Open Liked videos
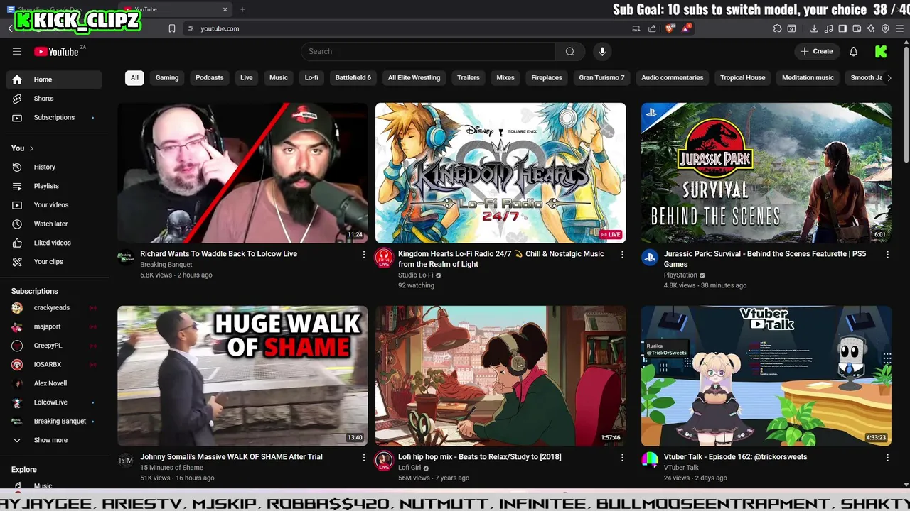The height and width of the screenshot is (511, 910). (x=54, y=243)
